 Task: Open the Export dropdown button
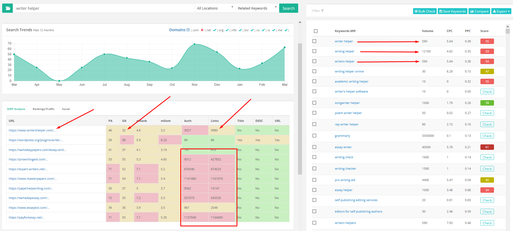[x=501, y=11]
